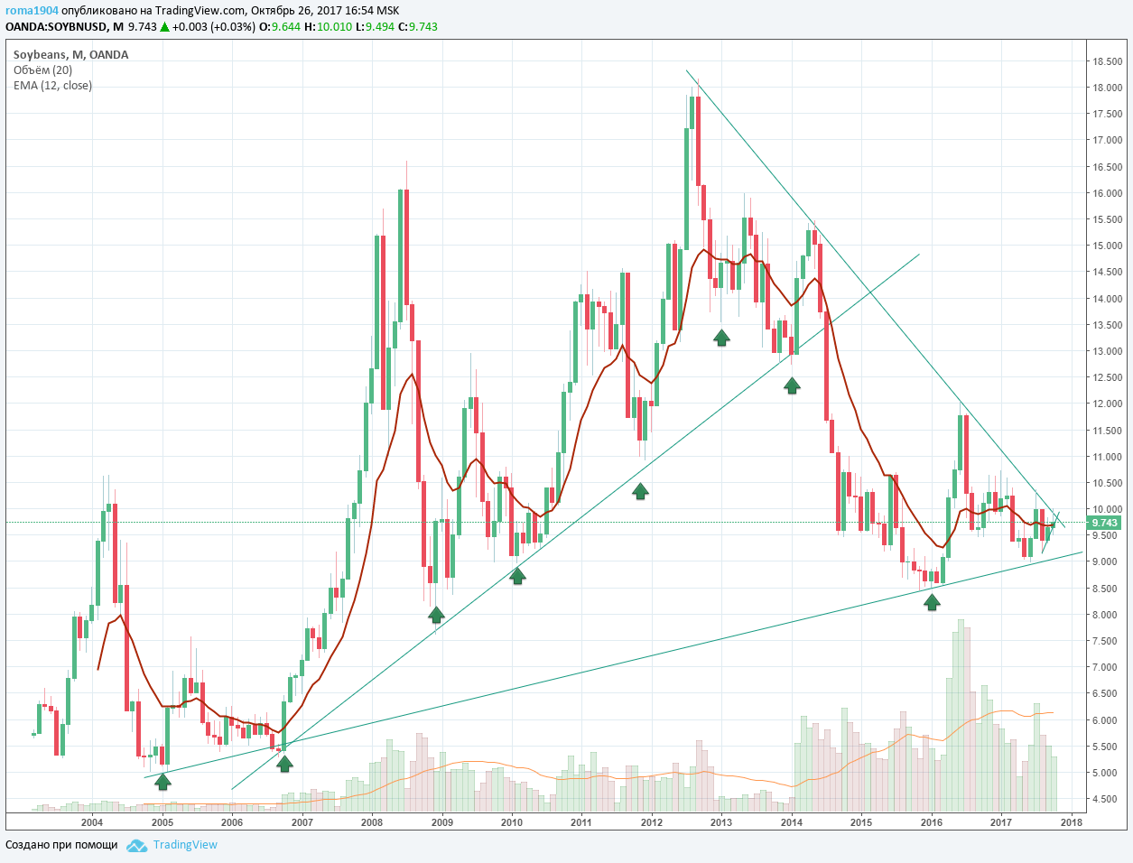Screen dimensions: 1133x863
Task: Click the 18.500 price axis label
Action: pyautogui.click(x=1107, y=61)
